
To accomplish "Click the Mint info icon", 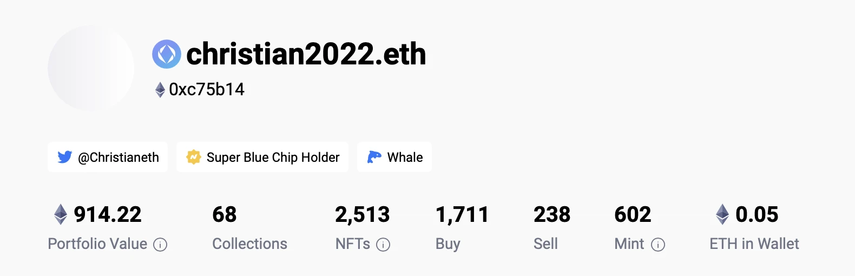I will point(658,245).
